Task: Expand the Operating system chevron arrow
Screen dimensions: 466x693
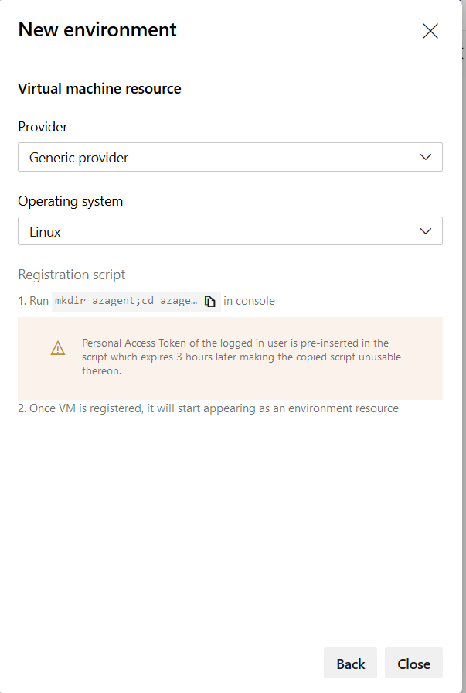Action: 425,231
